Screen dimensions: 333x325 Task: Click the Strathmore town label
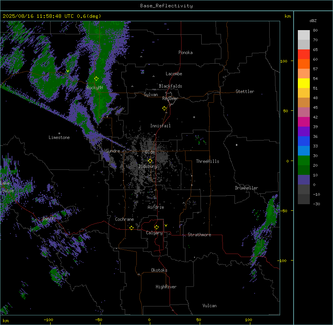pyautogui.click(x=199, y=235)
